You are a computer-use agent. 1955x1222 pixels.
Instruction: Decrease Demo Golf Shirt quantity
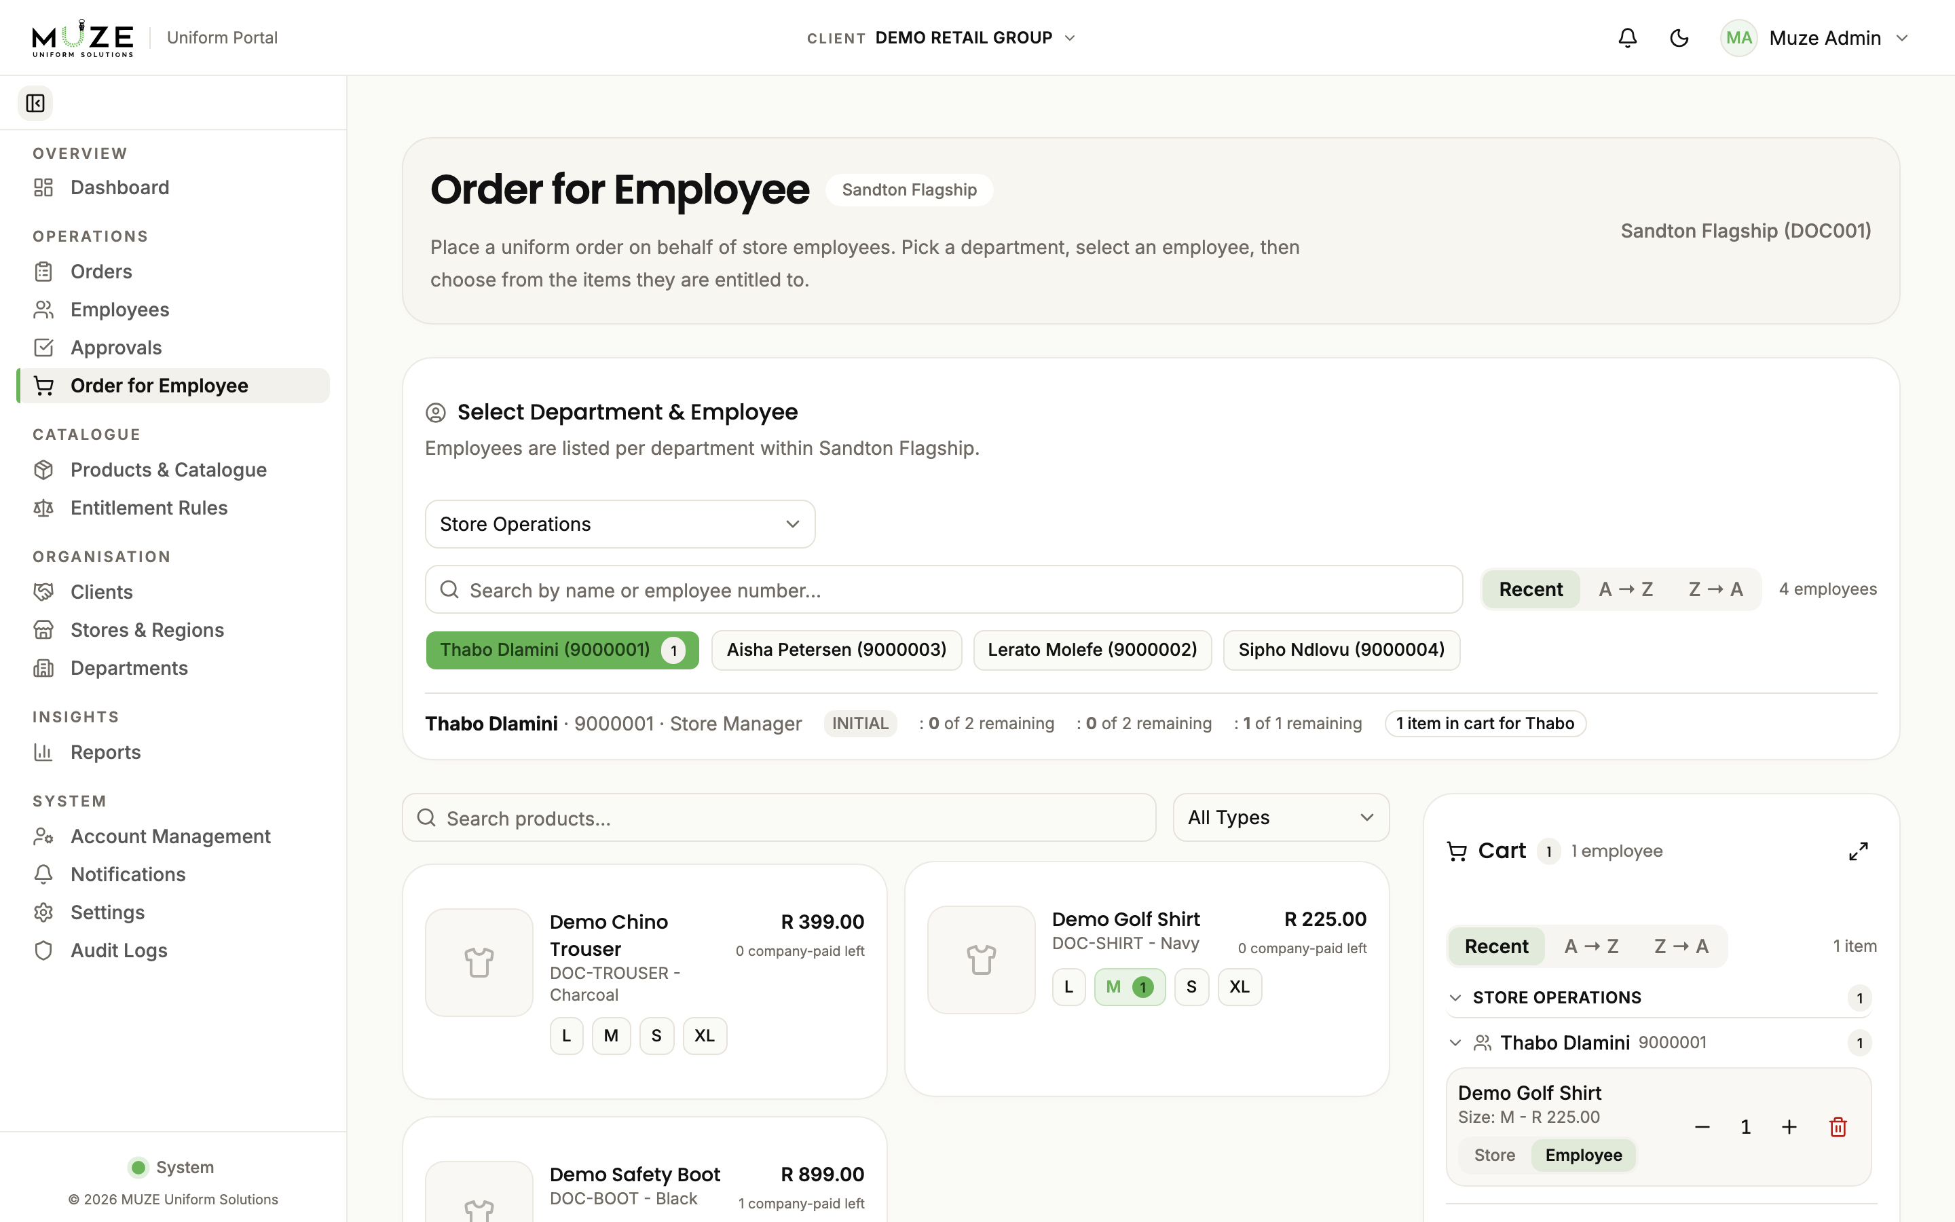[1702, 1128]
